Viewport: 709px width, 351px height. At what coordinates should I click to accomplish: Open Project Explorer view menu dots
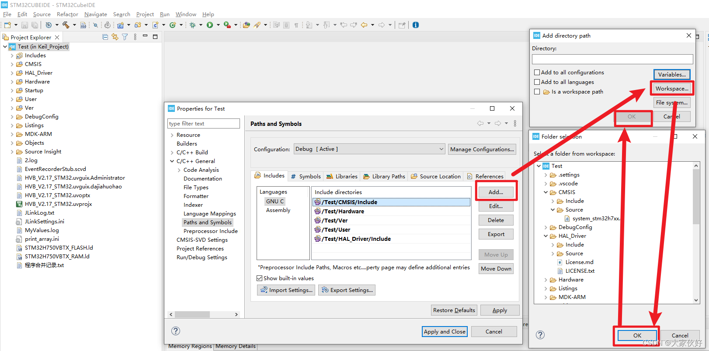(x=135, y=37)
